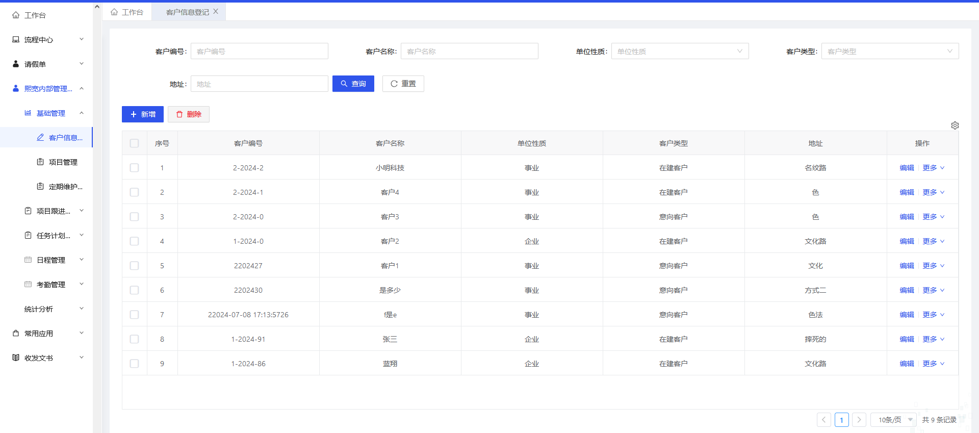This screenshot has width=979, height=433.
Task: Click the 请假单 person icon
Action: click(x=16, y=64)
